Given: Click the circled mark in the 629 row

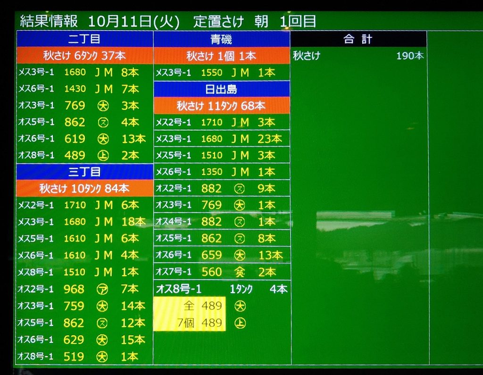Looking at the screenshot, I should (103, 340).
